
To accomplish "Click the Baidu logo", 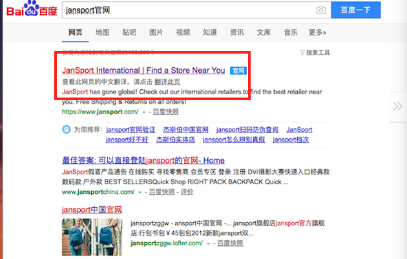I will click(32, 9).
